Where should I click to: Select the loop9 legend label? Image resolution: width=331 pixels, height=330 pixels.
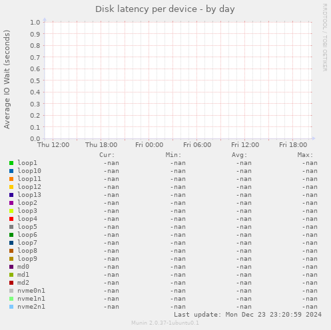coord(27,259)
